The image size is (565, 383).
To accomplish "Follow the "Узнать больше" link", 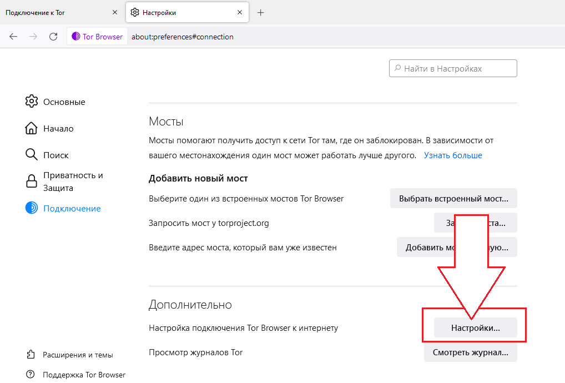I will 453,155.
